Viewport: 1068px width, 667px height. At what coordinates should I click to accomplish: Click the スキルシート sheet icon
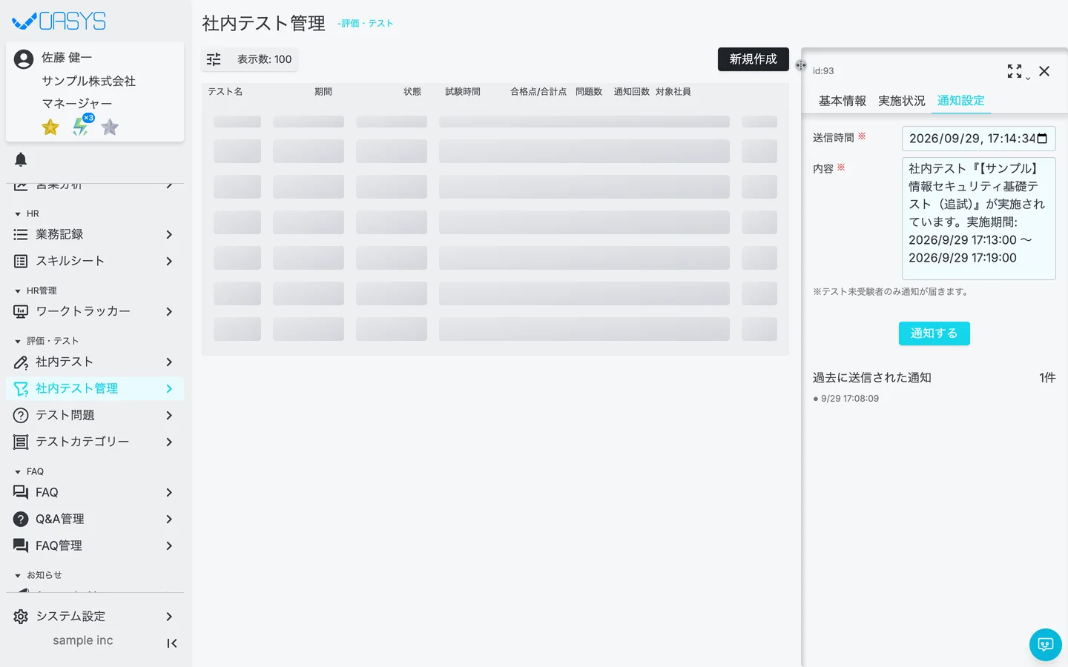[x=21, y=261]
